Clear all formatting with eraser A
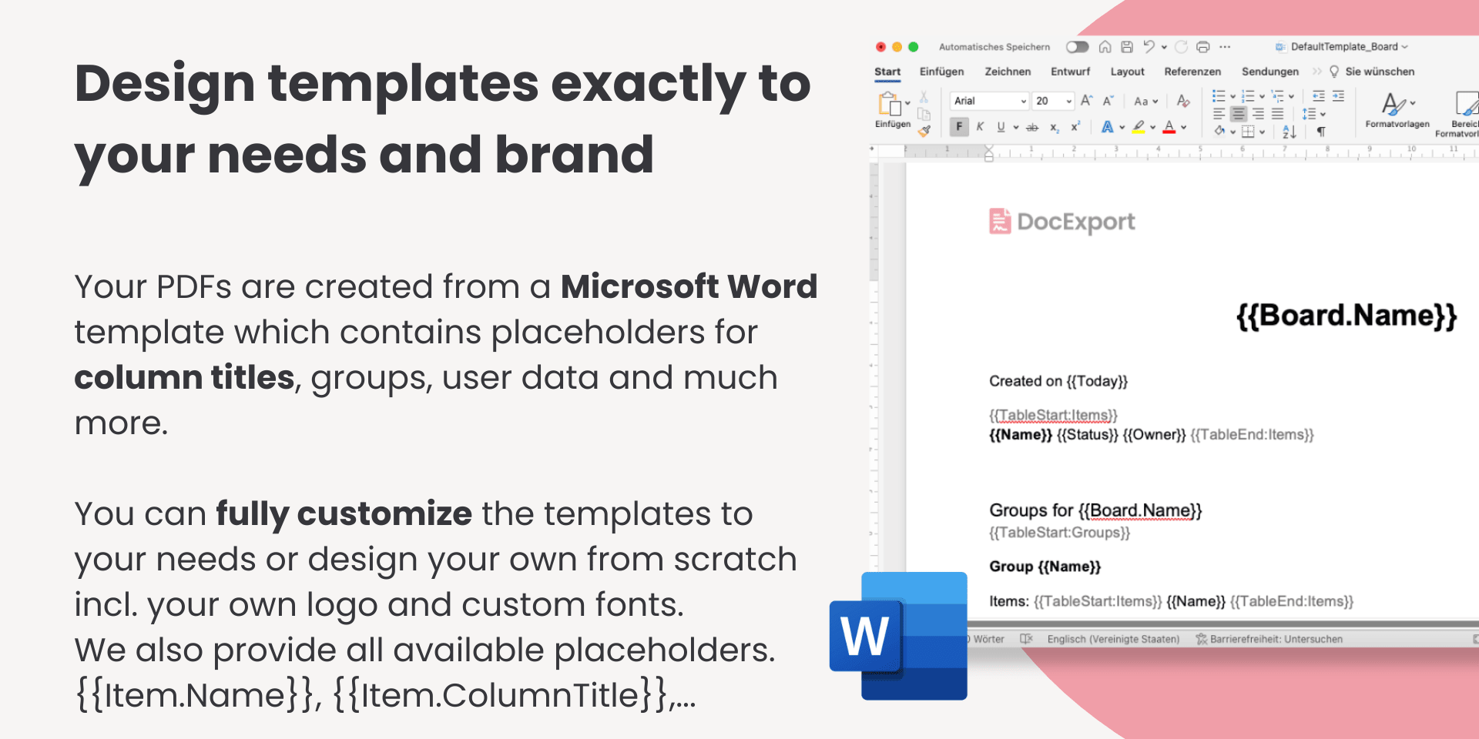The image size is (1479, 739). point(1184,101)
